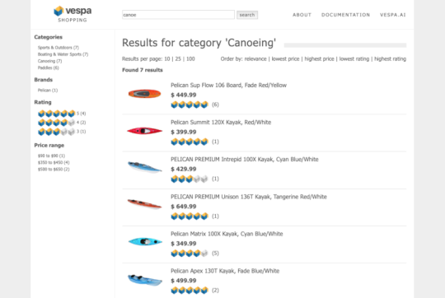Viewport: 445px width, 298px height.
Task: Click the Vespa Shopping logo
Action: point(73,14)
